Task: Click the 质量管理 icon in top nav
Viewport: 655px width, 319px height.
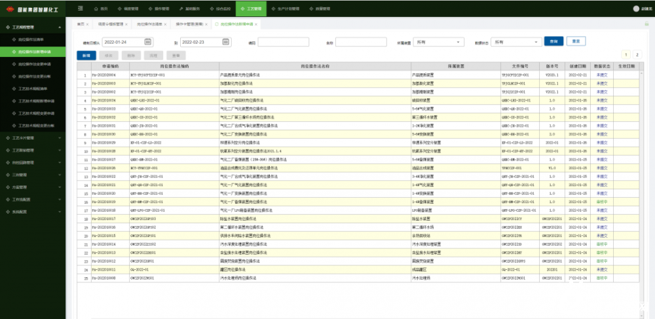Action: point(312,9)
